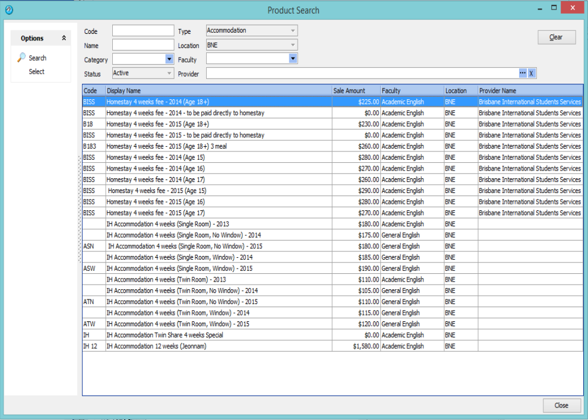Open the Location dropdown showing BNE
Viewport: 588px width, 420px height.
coord(292,45)
